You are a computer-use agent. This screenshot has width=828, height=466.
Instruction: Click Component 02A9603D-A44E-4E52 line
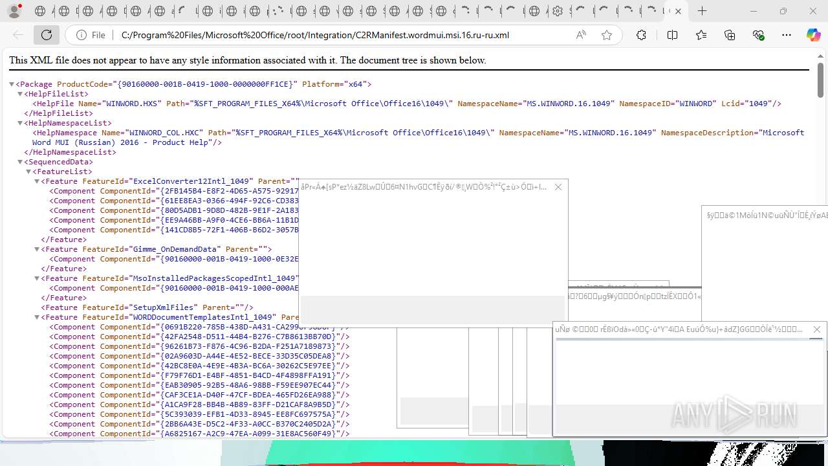pos(199,356)
